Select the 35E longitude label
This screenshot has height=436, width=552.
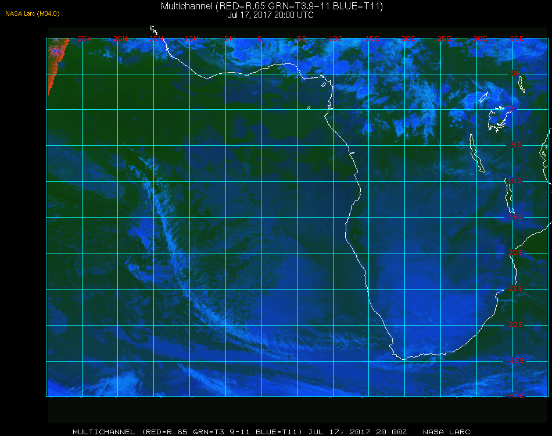[517, 38]
